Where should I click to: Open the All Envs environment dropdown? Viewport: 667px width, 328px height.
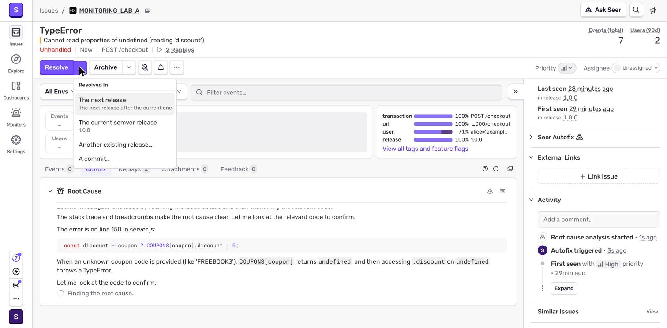coord(57,92)
